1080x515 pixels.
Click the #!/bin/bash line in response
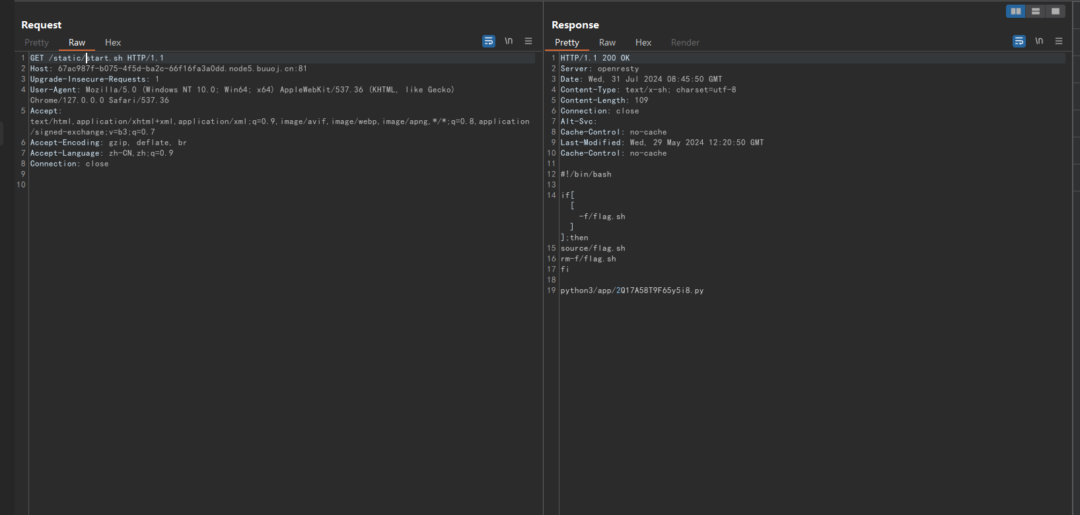(x=586, y=174)
